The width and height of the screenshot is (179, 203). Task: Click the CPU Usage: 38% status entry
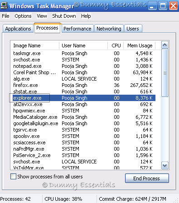[63, 199]
